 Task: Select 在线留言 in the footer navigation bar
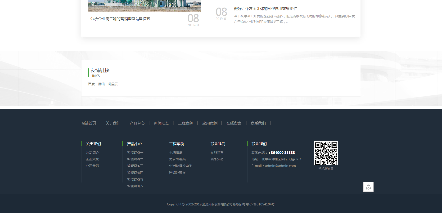(234, 123)
